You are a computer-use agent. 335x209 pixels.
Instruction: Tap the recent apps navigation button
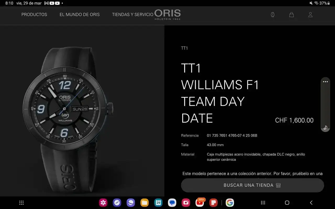pos(263,203)
